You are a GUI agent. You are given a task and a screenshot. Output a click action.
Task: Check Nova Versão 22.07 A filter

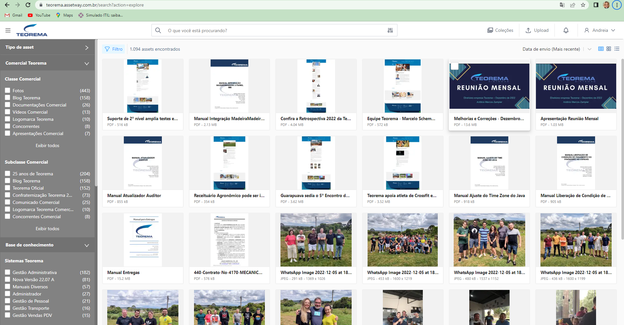pyautogui.click(x=7, y=279)
